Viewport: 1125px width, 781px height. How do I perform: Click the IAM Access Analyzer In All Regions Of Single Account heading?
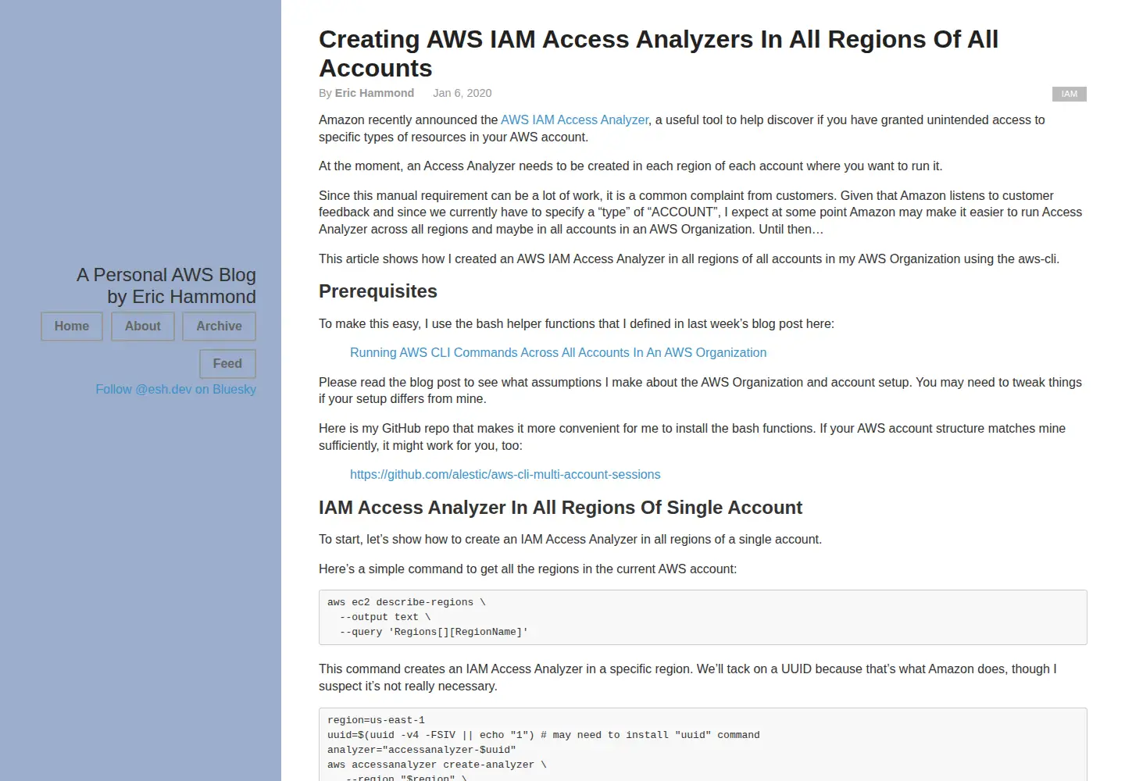[x=560, y=508]
